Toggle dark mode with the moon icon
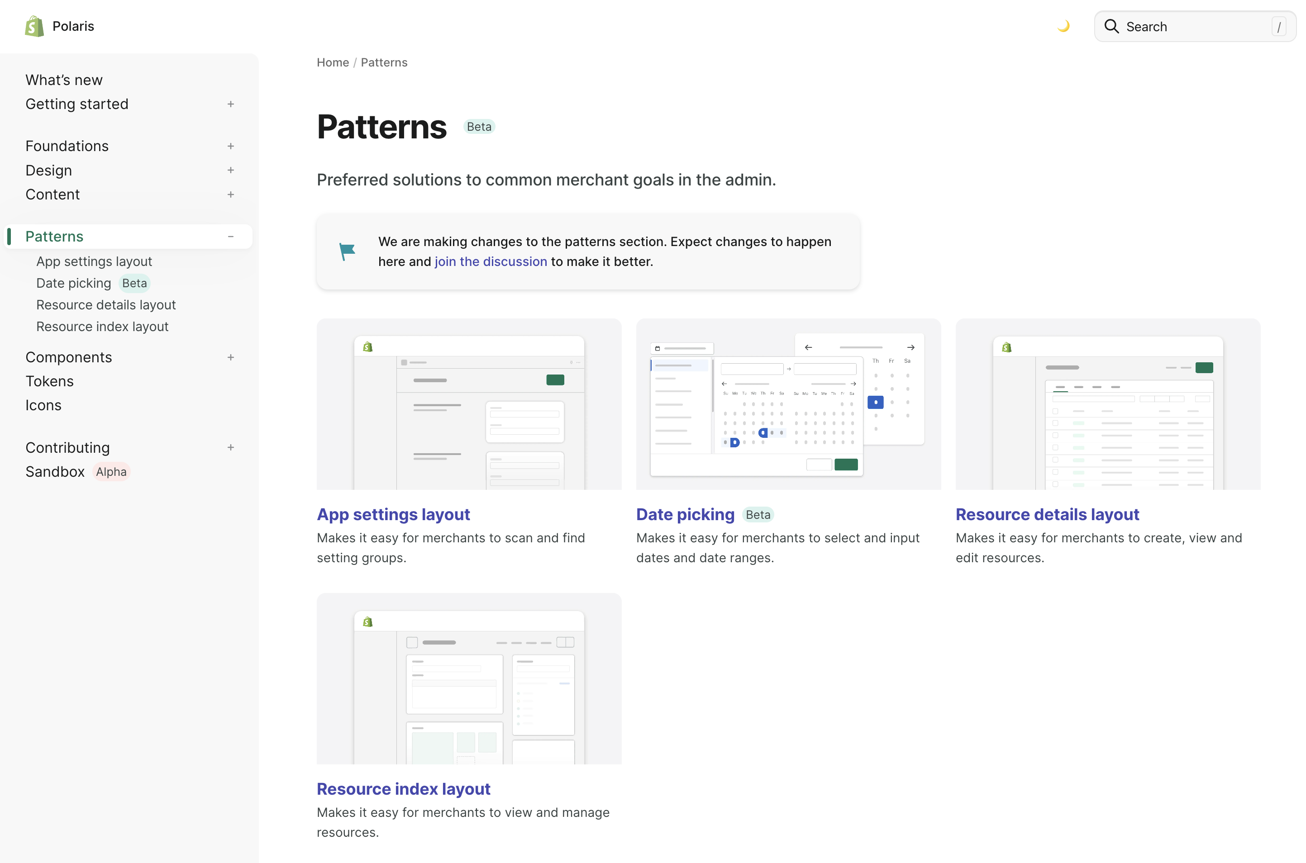 coord(1063,26)
